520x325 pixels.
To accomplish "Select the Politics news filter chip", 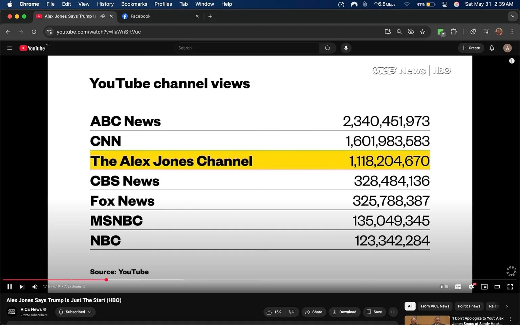I will [x=469, y=306].
